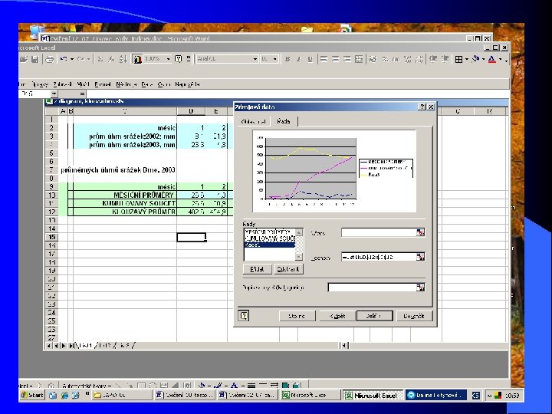Click the Start button on the taskbar
552x414 pixels.
coord(32,395)
